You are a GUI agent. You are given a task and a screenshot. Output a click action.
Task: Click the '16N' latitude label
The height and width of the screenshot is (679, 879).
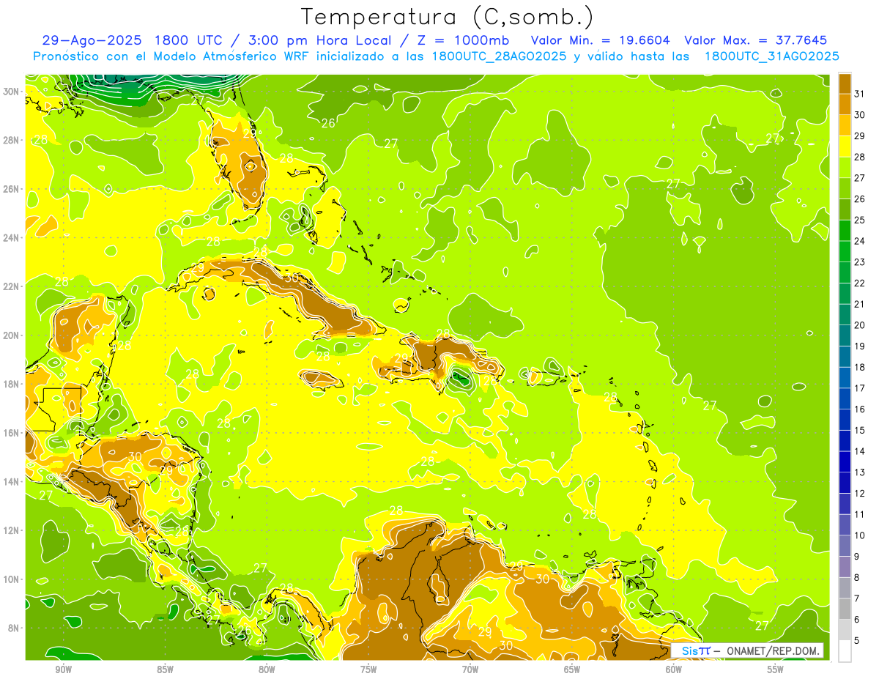pyautogui.click(x=11, y=433)
